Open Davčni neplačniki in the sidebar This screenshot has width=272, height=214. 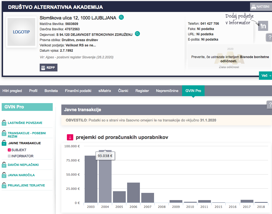click(x=23, y=165)
